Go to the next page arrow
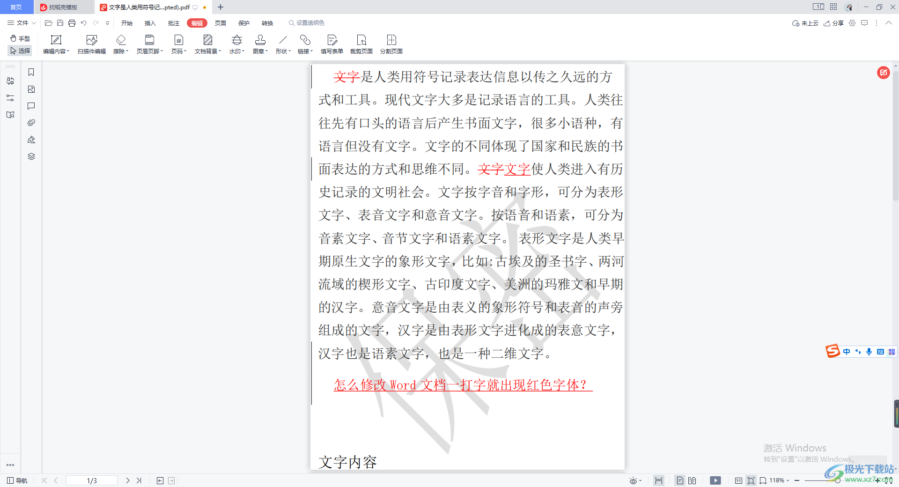Viewport: 899px width, 487px height. coord(128,480)
